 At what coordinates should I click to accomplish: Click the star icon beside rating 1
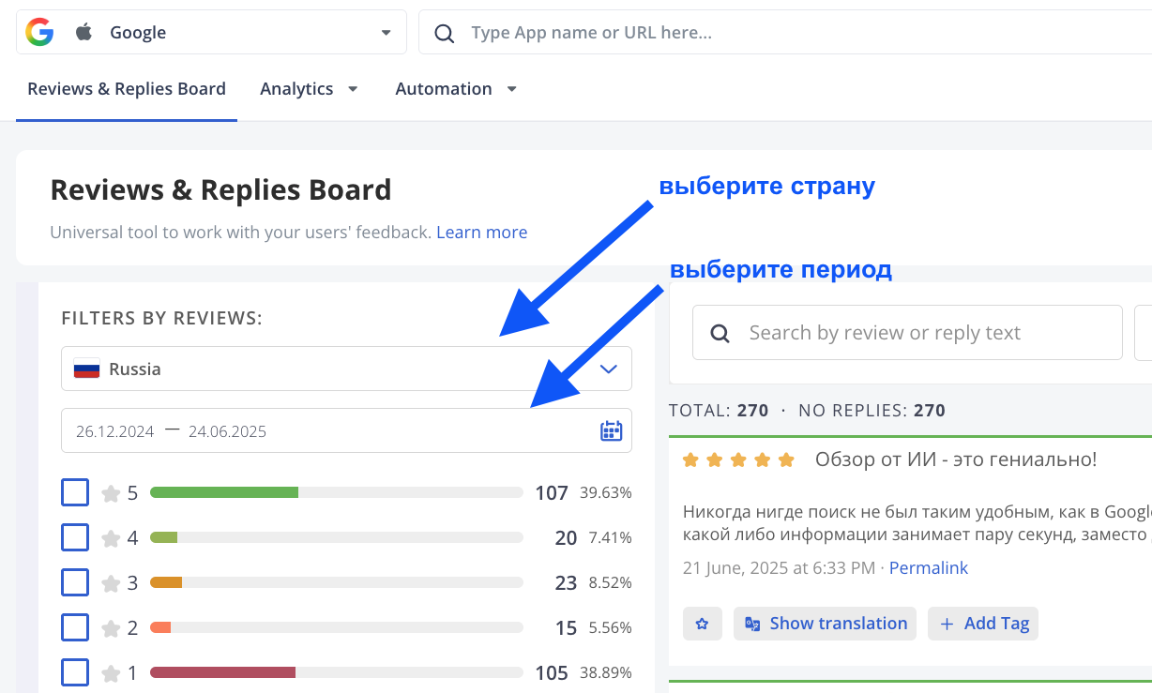(111, 673)
